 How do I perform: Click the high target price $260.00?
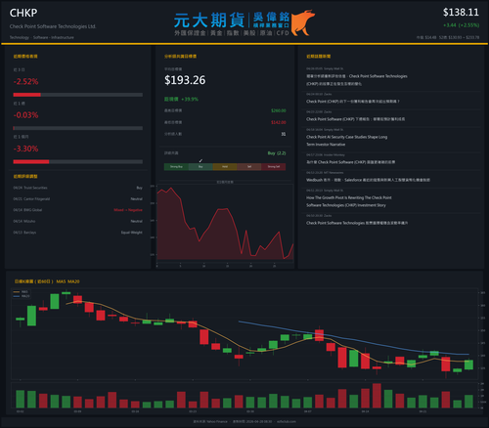pyautogui.click(x=279, y=110)
